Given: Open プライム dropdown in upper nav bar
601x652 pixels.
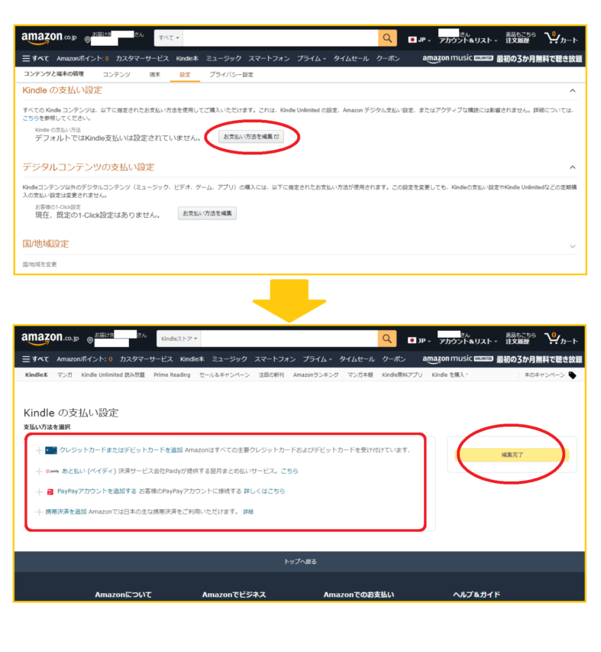Looking at the screenshot, I should pos(311,59).
